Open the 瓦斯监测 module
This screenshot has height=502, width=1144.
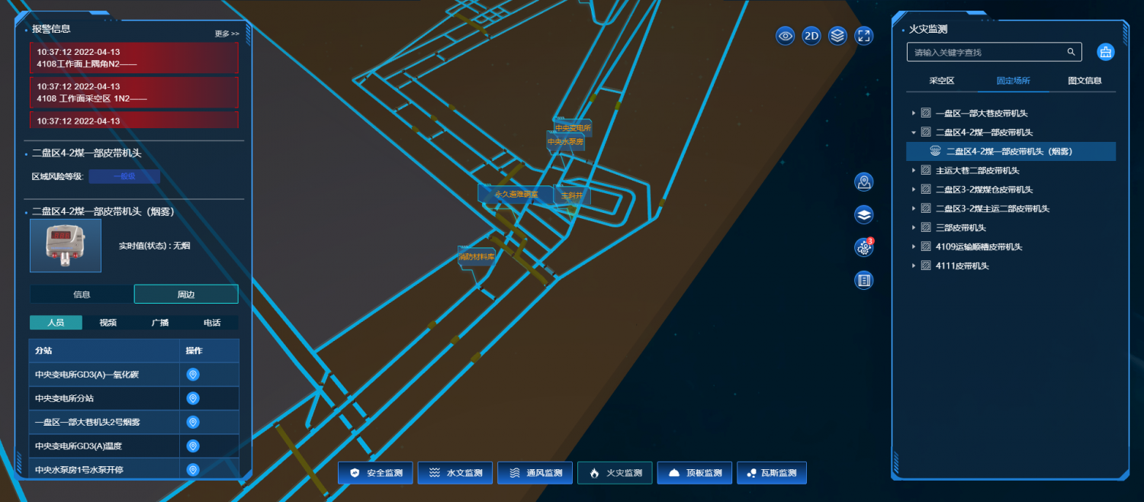pos(771,473)
